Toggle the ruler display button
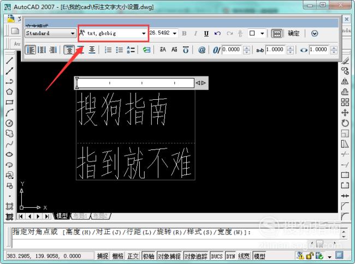Image resolution: width=355 pixels, height=264 pixels. point(277,33)
